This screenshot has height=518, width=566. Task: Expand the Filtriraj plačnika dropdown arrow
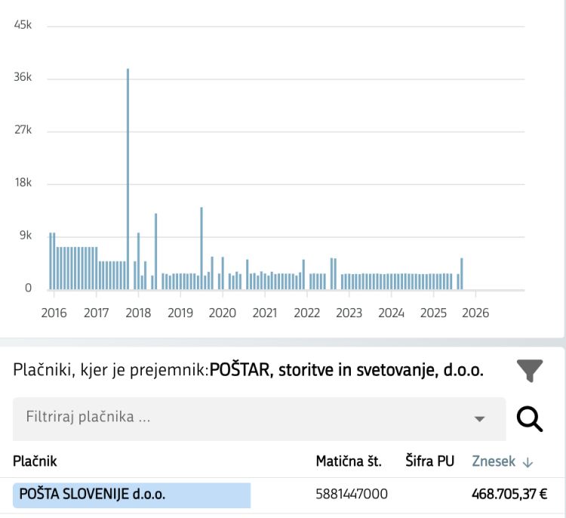click(478, 419)
